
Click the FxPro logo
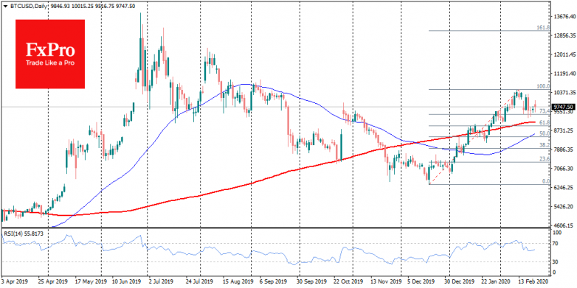click(x=50, y=54)
